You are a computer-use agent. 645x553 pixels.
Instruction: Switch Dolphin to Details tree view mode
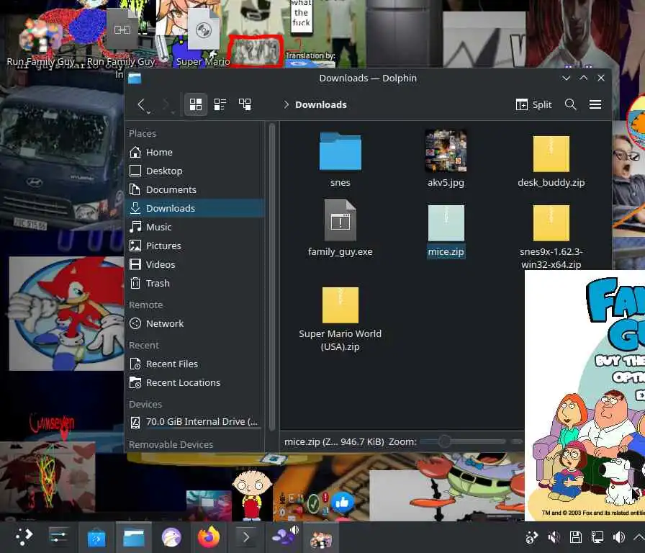pos(245,104)
